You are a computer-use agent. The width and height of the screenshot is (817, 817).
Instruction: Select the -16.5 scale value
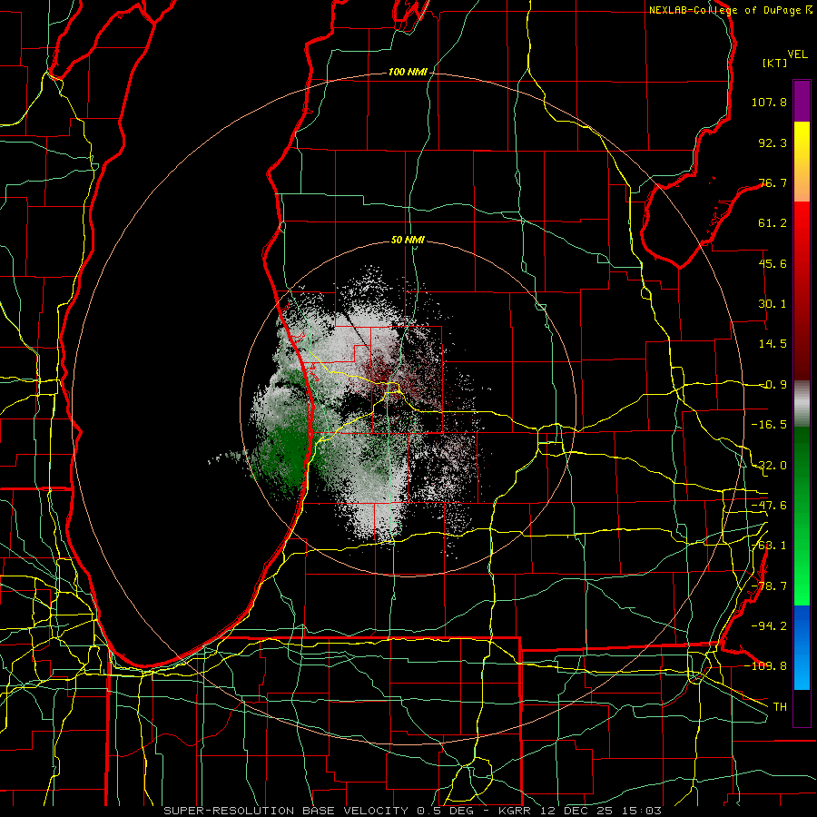tap(769, 425)
